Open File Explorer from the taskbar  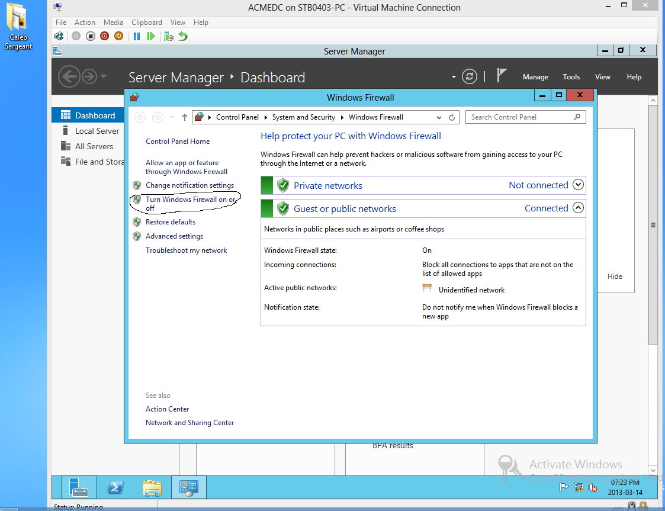152,487
